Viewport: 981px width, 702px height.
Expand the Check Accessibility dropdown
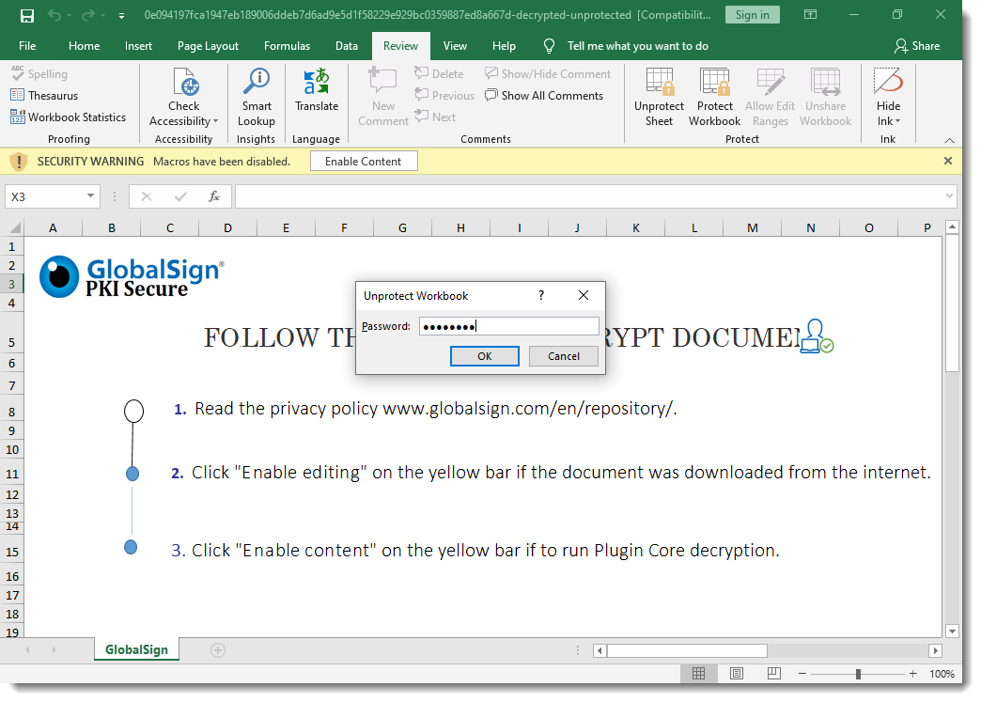click(215, 122)
